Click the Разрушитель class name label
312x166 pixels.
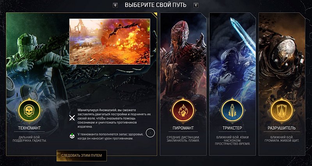click(282, 128)
